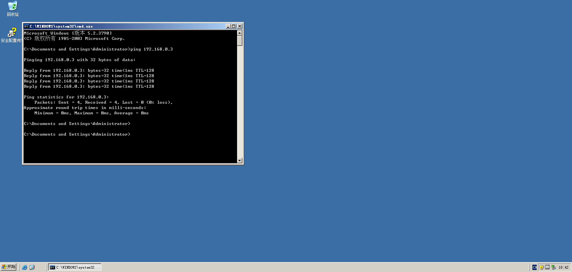572x272 pixels.
Task: Launch Internet Explorer from the quick launch bar
Action: tap(25, 267)
